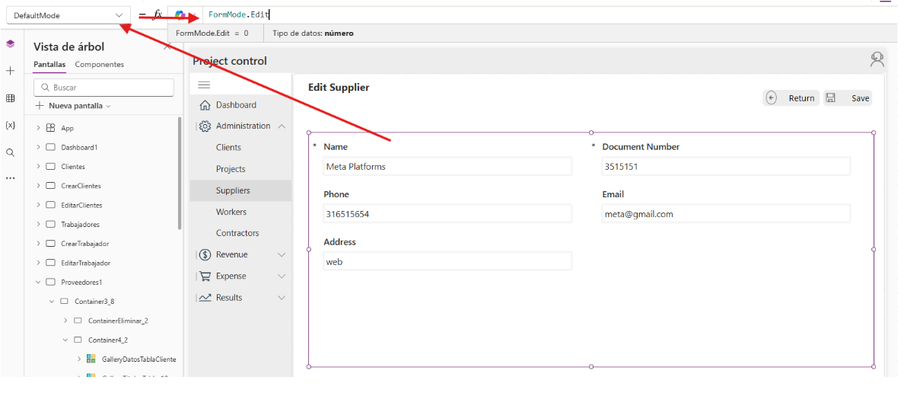Expand the Dashboard1 screen tree node
This screenshot has width=904, height=393.
tap(39, 147)
